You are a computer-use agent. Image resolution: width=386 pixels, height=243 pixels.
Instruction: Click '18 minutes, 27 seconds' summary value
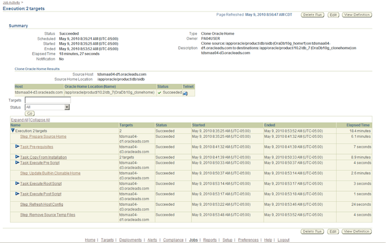tap(79, 53)
